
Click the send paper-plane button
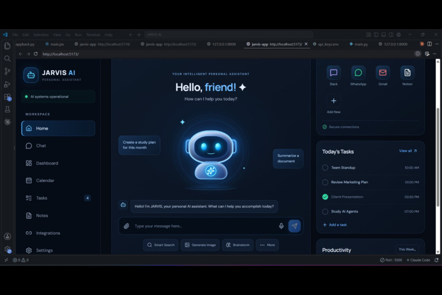pyautogui.click(x=294, y=226)
